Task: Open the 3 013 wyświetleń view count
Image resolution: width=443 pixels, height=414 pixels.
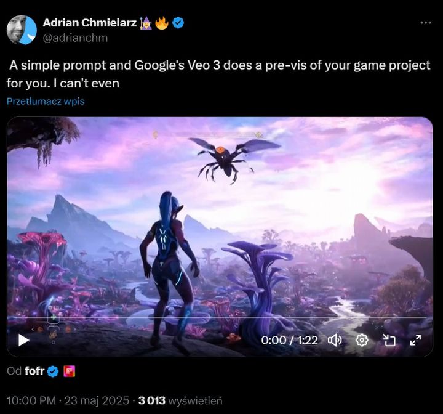Action: coord(180,400)
